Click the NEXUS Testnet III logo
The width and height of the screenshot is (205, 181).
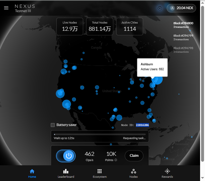(x=25, y=9)
